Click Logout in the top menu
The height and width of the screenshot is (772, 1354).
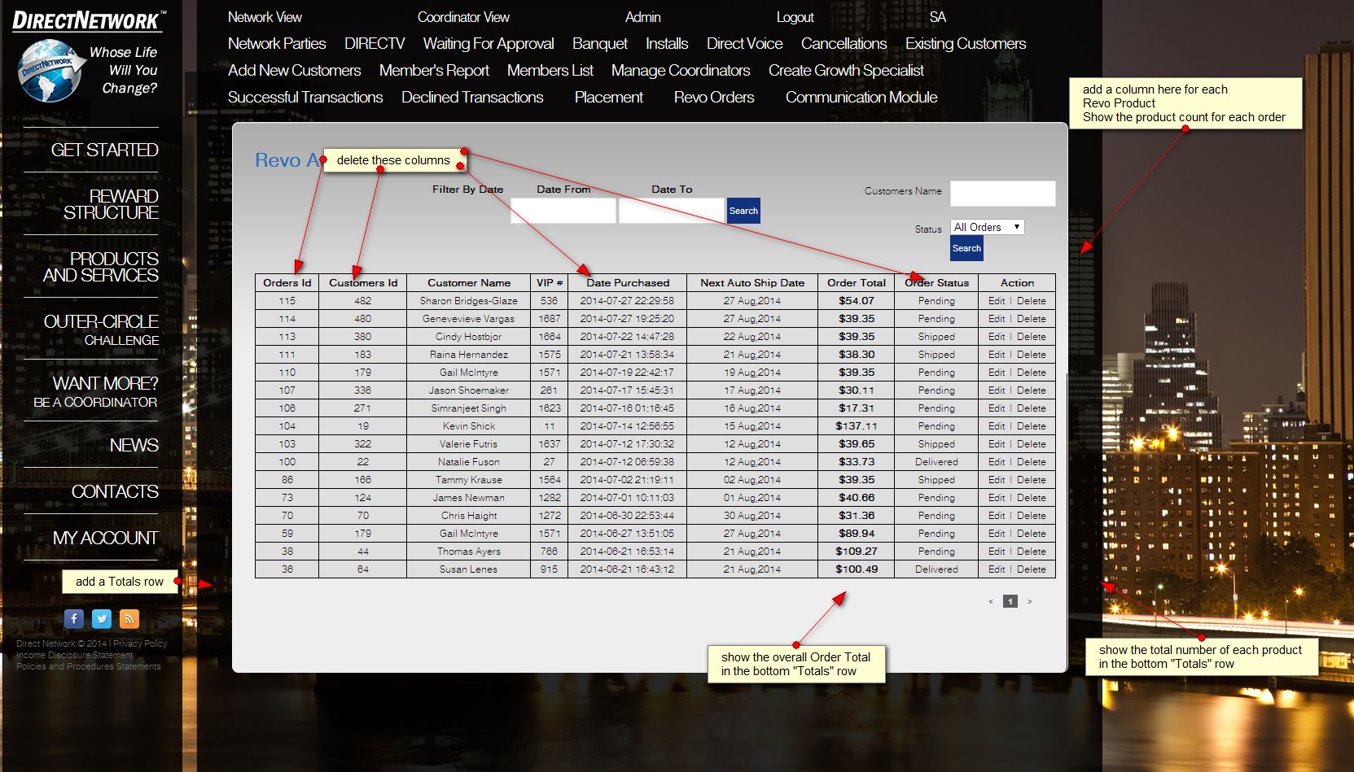click(795, 17)
